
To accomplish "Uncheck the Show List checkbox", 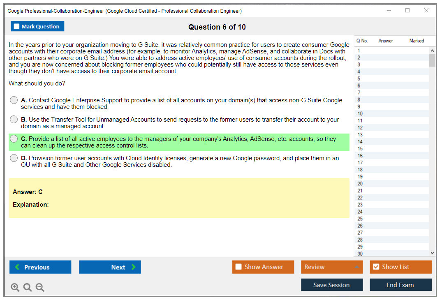I will (x=376, y=267).
